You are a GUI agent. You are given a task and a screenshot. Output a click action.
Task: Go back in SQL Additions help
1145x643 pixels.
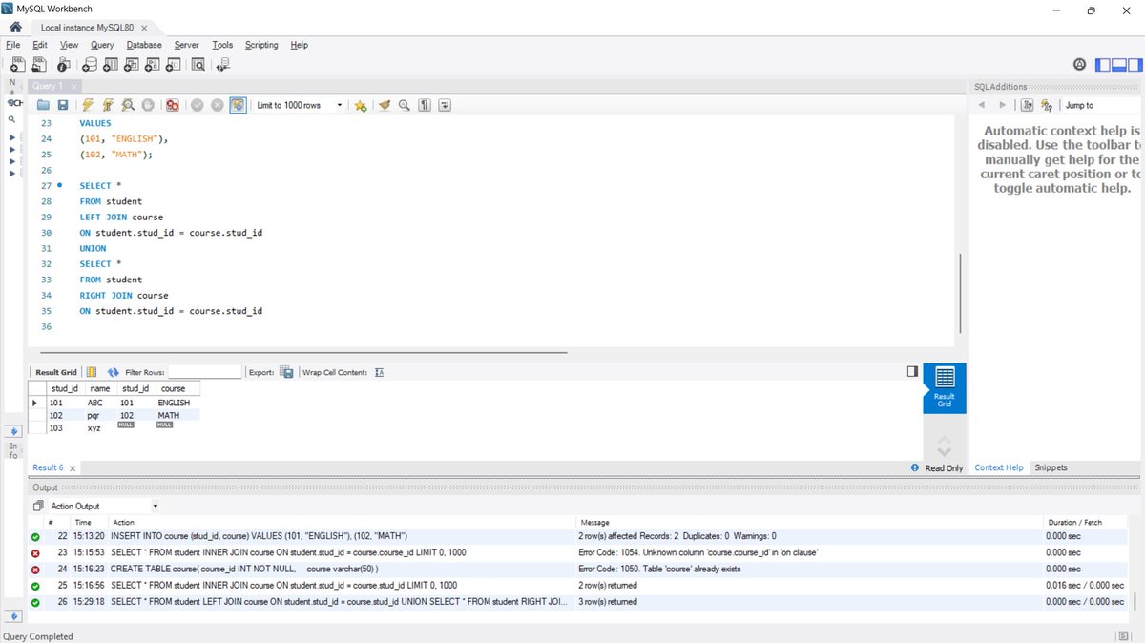pyautogui.click(x=984, y=105)
